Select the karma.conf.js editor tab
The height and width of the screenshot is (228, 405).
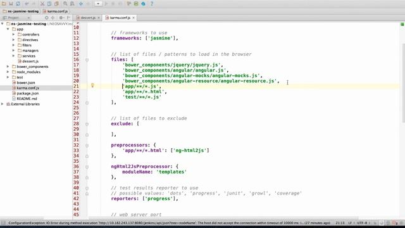120,18
